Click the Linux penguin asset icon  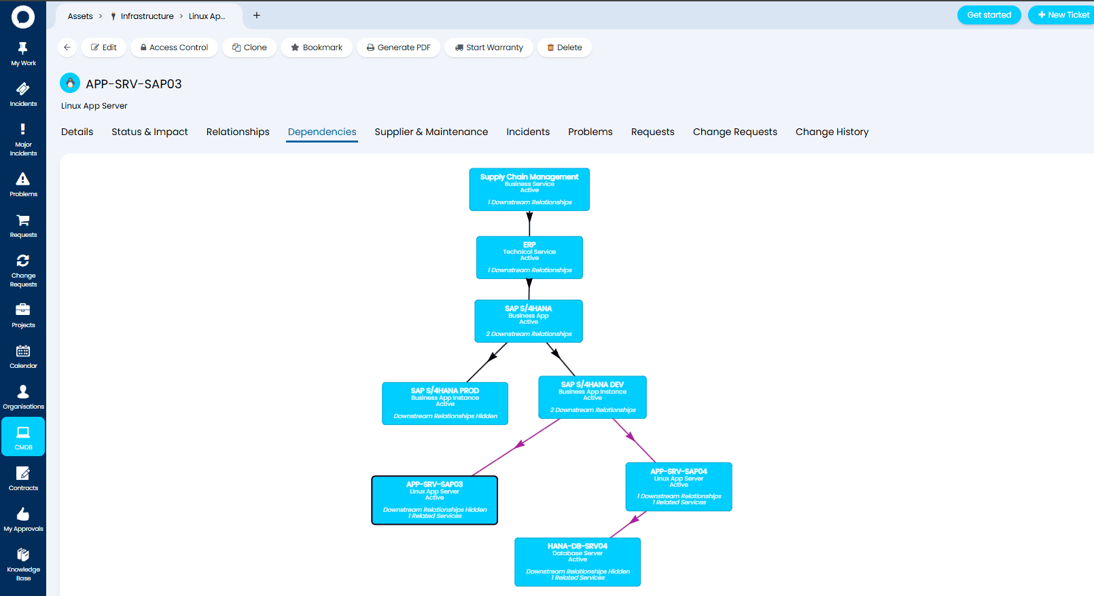70,83
